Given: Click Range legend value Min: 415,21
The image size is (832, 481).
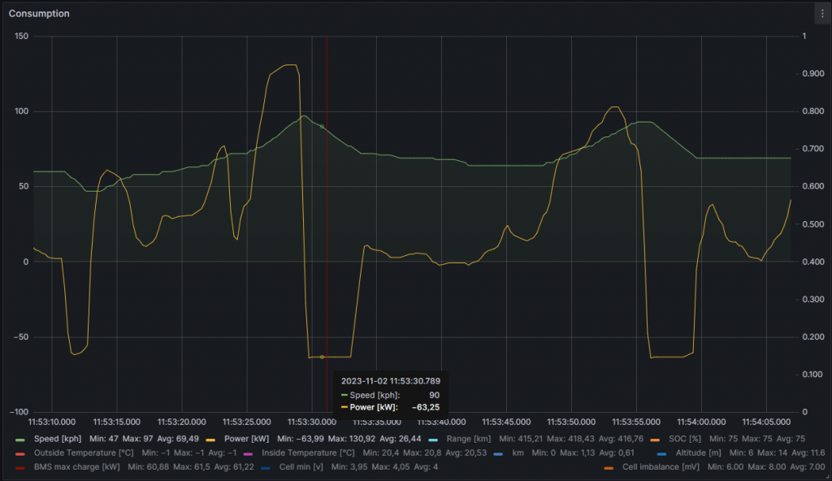Looking at the screenshot, I should (x=521, y=439).
